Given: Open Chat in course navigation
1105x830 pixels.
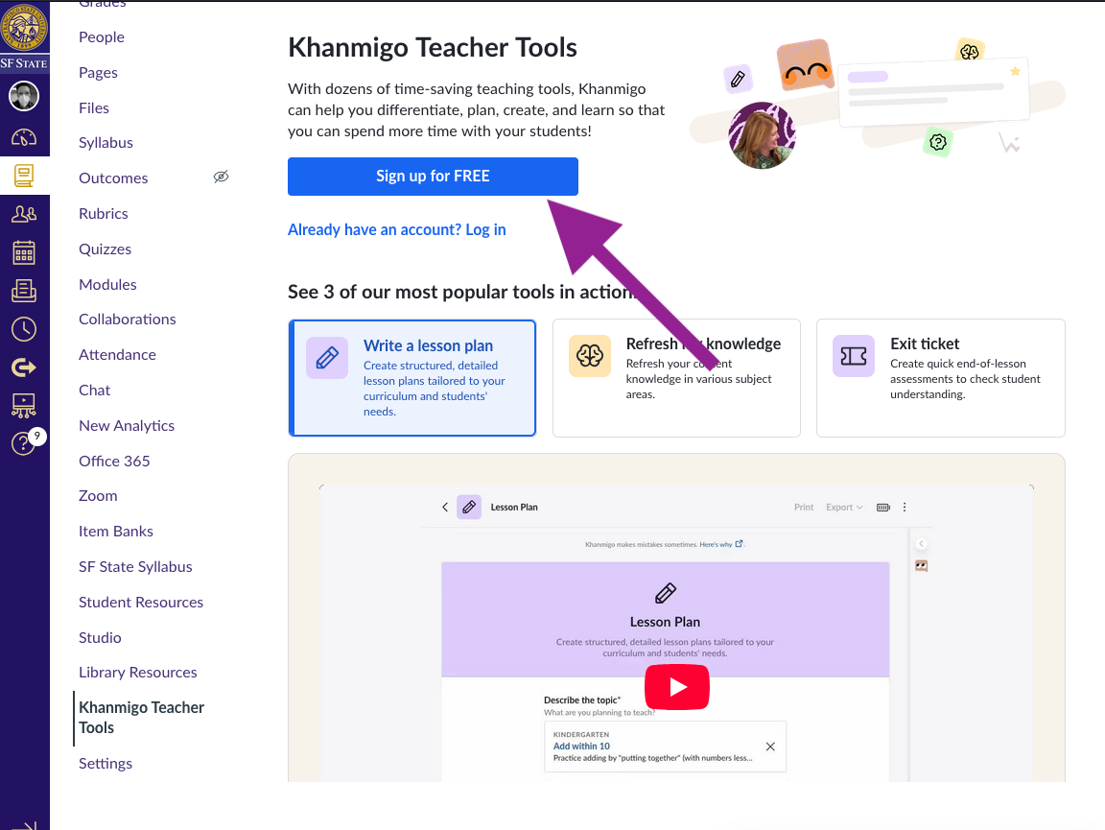Looking at the screenshot, I should pos(94,390).
